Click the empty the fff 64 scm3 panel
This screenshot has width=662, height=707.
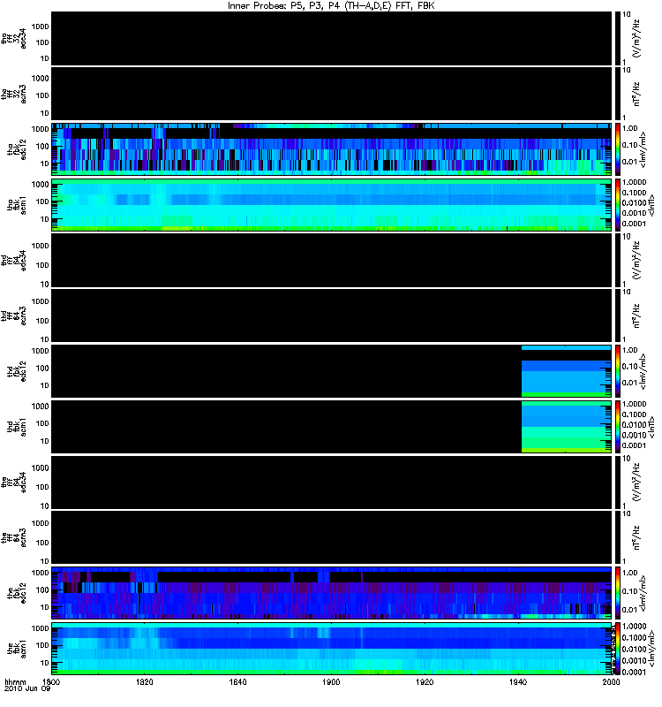(x=332, y=537)
